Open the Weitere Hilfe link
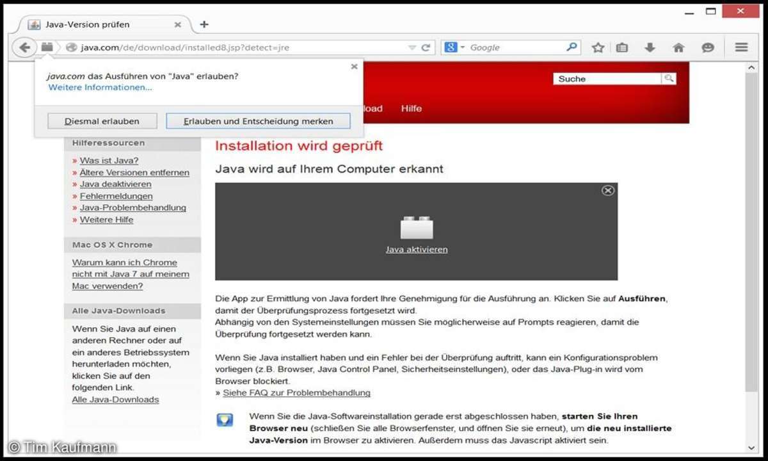This screenshot has width=768, height=461. 107,220
